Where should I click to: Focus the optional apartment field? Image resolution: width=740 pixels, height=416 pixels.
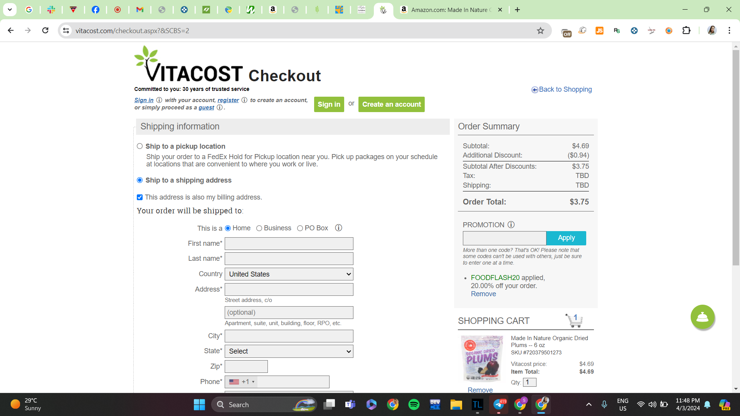point(289,312)
